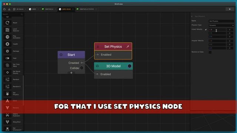Click the Angular Velocity Z random value field
The width and height of the screenshot is (237, 133).
tap(230, 48)
